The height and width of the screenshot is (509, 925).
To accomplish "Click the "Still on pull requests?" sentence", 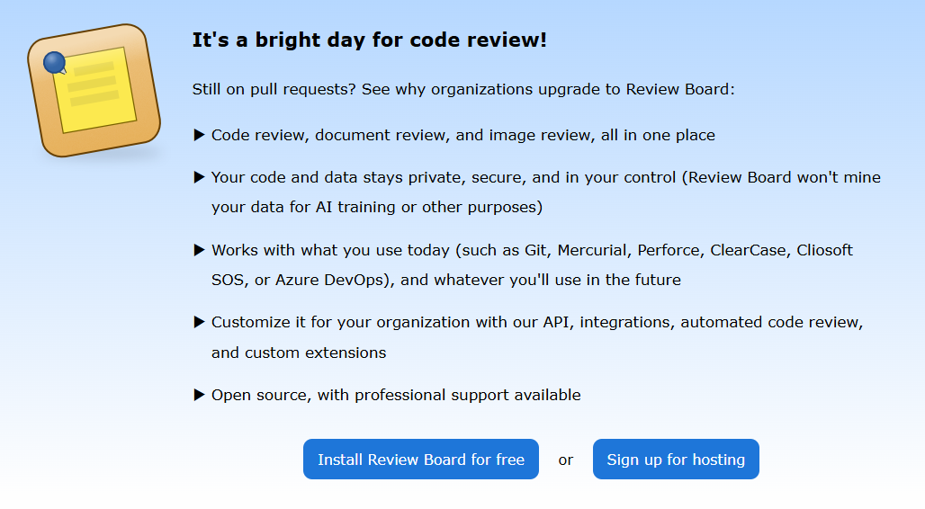I will tap(463, 89).
